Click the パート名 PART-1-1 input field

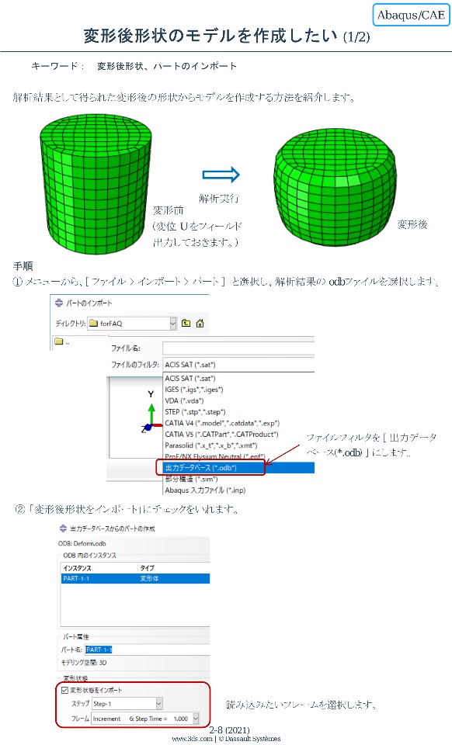(x=147, y=650)
